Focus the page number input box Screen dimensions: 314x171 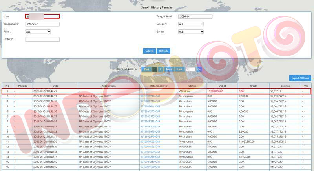coord(190,69)
